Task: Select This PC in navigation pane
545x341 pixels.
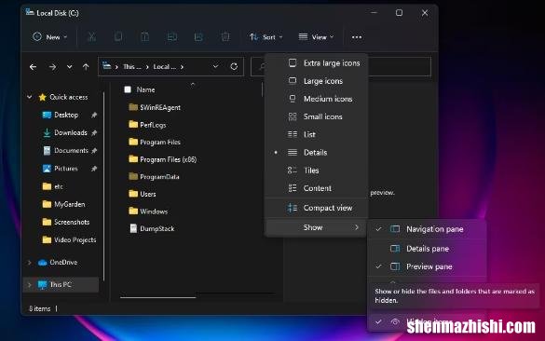Action: (61, 285)
